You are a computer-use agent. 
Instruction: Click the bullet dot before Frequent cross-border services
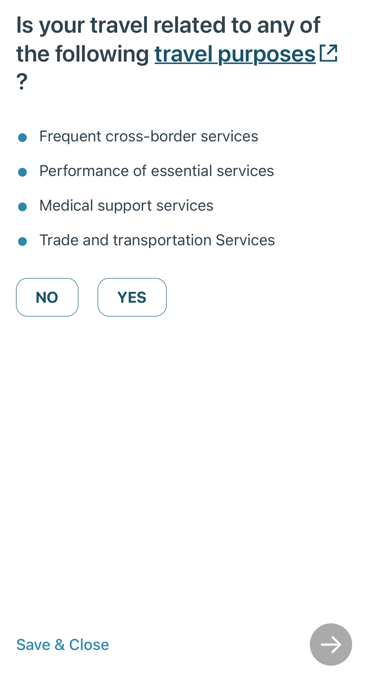[x=22, y=138]
